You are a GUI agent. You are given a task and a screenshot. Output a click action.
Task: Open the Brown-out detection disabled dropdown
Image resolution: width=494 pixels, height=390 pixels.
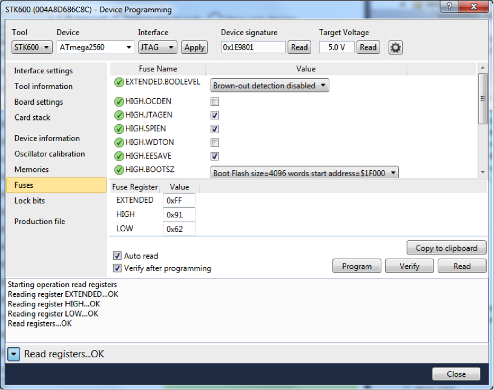(x=324, y=85)
